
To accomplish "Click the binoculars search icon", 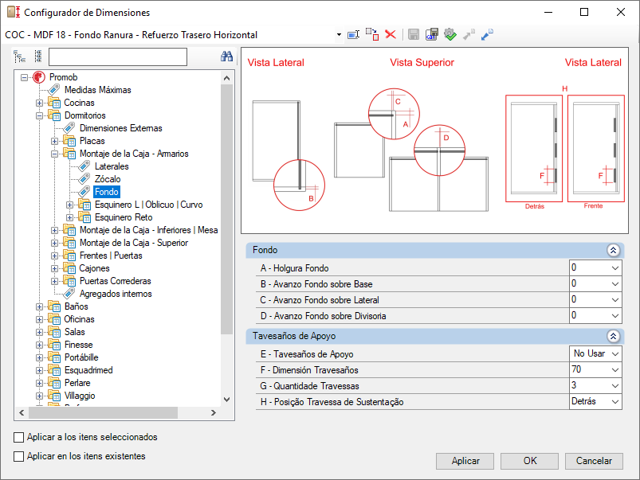I will coord(226,57).
